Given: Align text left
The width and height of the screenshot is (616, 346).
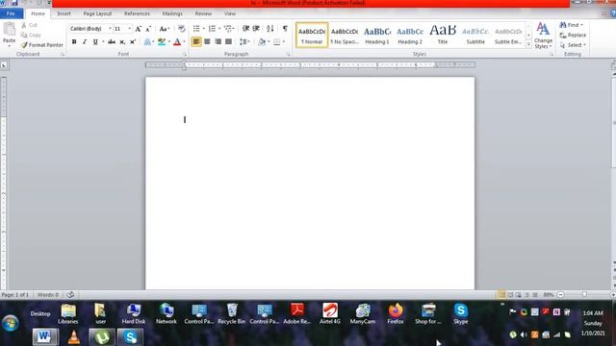Looking at the screenshot, I should [196, 41].
